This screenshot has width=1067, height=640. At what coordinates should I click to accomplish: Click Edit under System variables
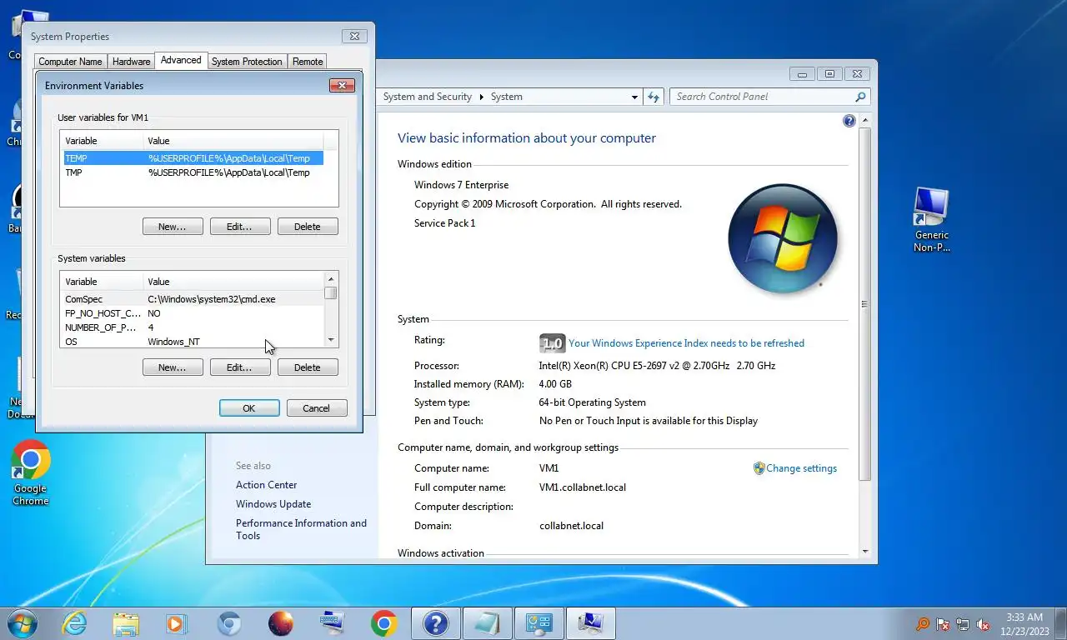(x=239, y=367)
